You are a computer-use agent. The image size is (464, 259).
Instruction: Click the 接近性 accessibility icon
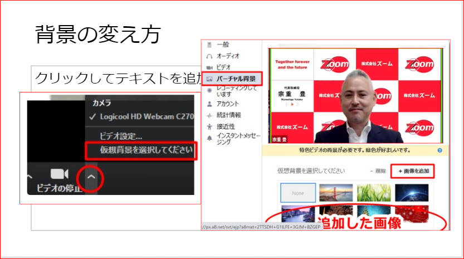coord(209,126)
